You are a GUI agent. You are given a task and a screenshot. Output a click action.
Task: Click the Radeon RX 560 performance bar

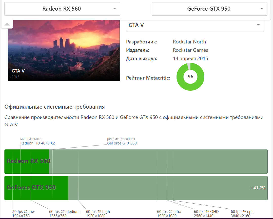pyautogui.click(x=136, y=161)
